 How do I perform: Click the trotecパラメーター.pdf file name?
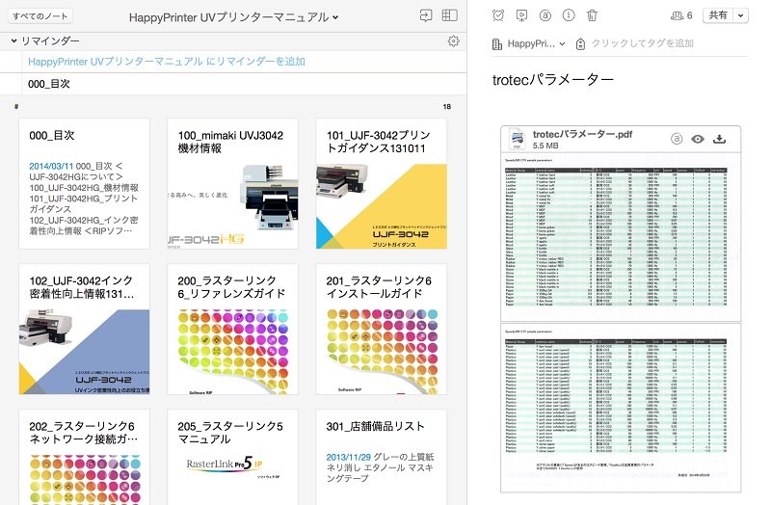582,134
